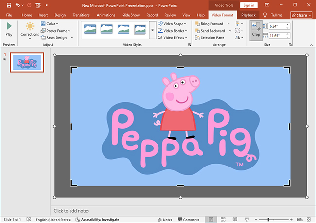This screenshot has height=223, width=316.
Task: Open the Size dialog launcher
Action: 290,45
